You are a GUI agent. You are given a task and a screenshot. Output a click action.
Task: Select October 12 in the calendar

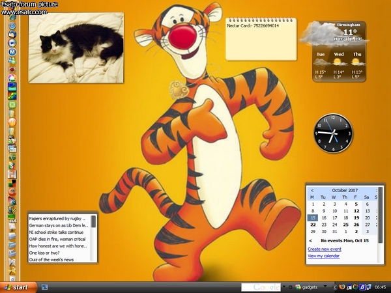coord(356,211)
